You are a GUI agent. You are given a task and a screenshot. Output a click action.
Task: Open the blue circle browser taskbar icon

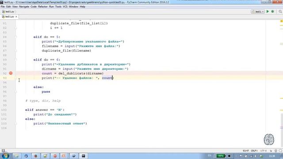tap(26, 156)
